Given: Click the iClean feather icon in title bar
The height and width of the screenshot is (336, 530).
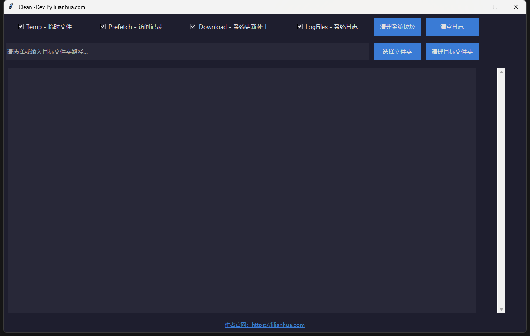Looking at the screenshot, I should click(10, 7).
